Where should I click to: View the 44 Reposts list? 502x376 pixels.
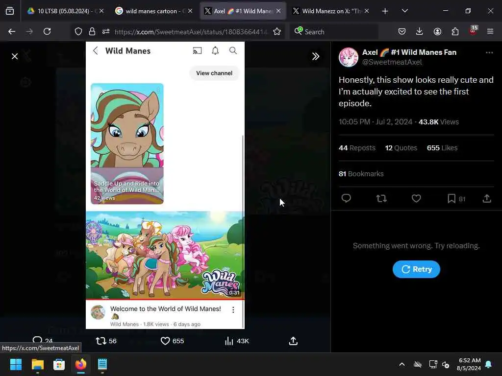point(357,148)
